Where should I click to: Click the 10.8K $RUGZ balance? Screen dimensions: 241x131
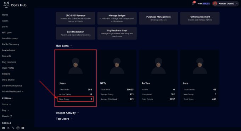coord(203,4)
